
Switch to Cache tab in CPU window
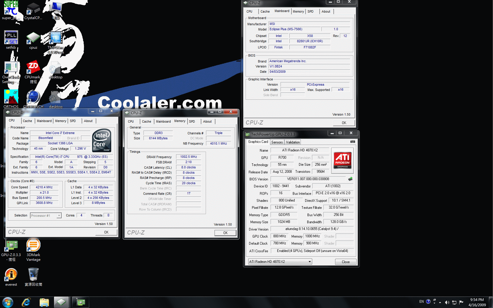(27, 121)
